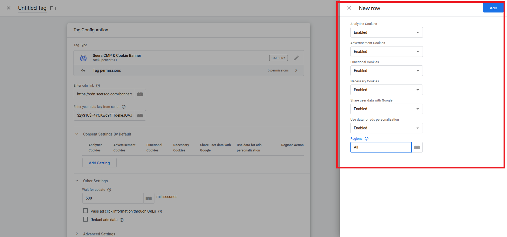Open the Advertisement Cookies dropdown

point(386,52)
